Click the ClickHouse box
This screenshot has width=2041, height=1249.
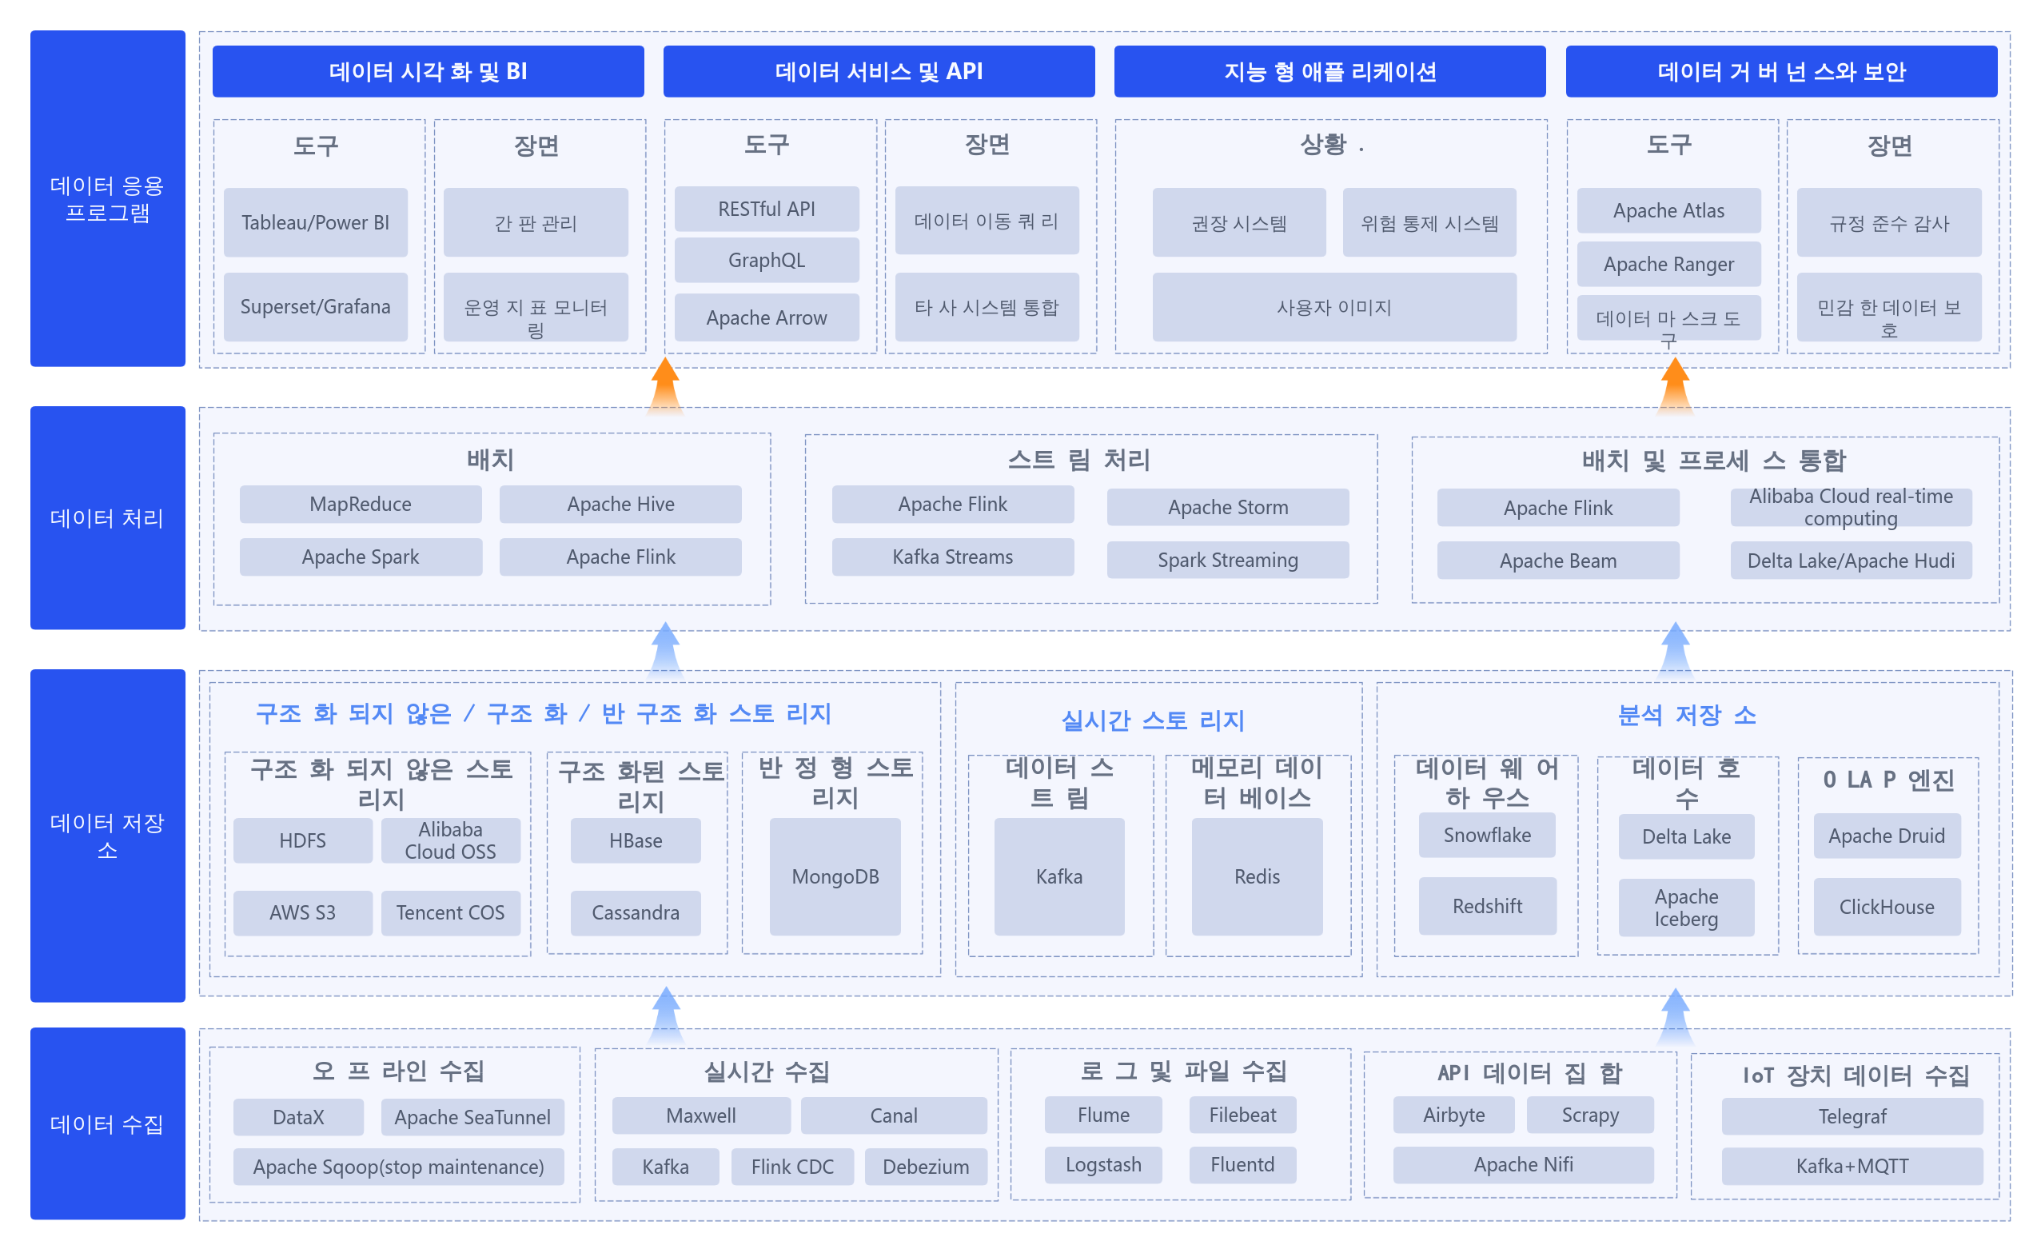[1887, 907]
